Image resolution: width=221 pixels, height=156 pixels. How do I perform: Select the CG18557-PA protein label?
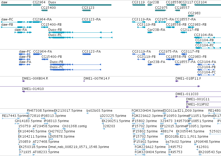click(185, 62)
